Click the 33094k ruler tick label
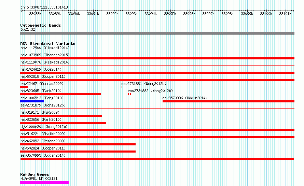The width and height of the screenshot is (304, 186). point(151,14)
